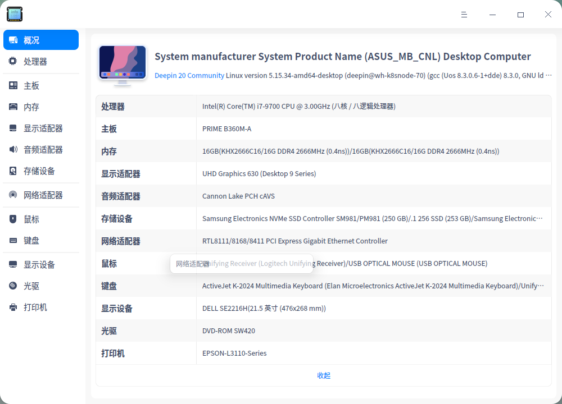Open 存储设备 sidebar entry

click(41, 171)
